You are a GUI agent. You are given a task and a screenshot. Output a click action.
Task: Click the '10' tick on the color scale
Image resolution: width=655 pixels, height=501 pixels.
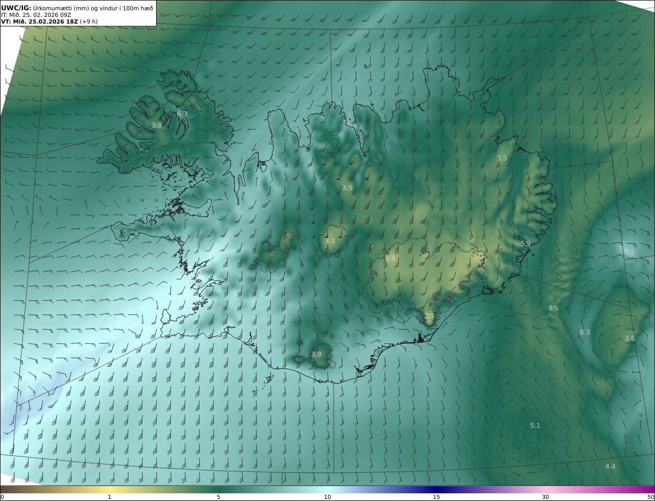pos(327,497)
